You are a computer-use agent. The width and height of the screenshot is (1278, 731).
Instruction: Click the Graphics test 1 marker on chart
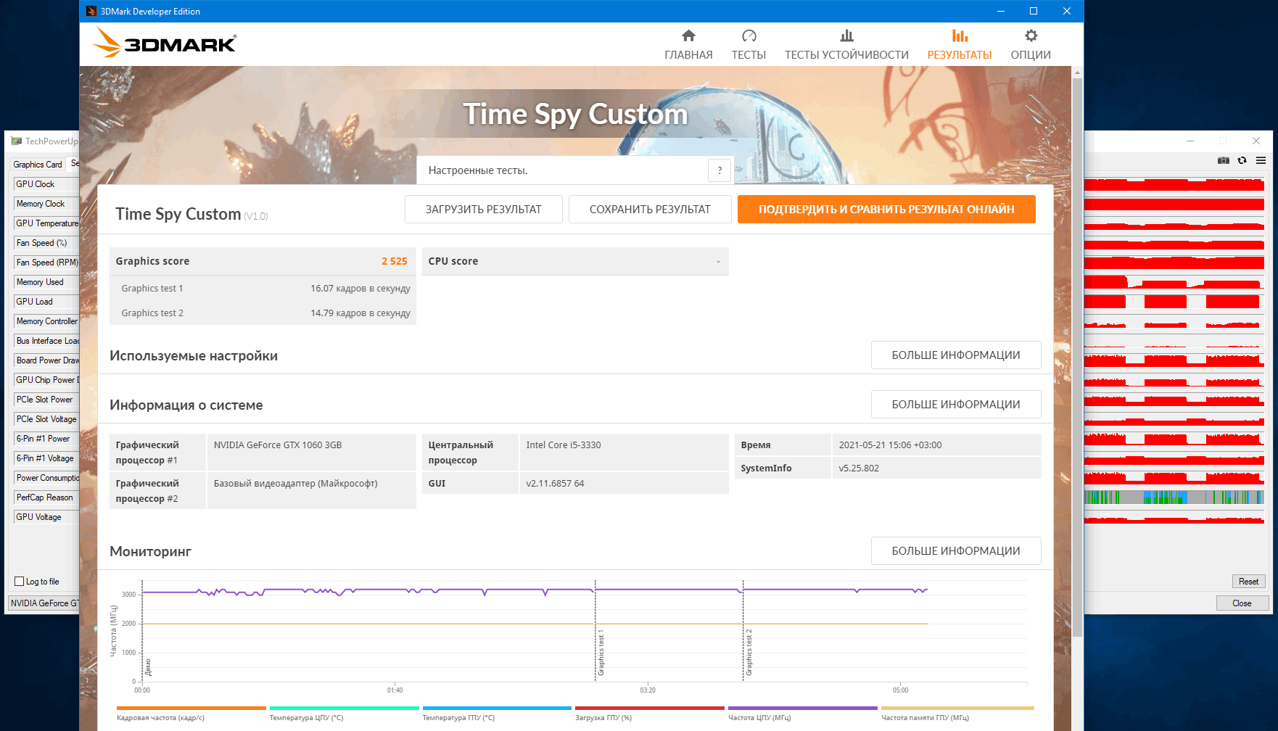pos(601,653)
